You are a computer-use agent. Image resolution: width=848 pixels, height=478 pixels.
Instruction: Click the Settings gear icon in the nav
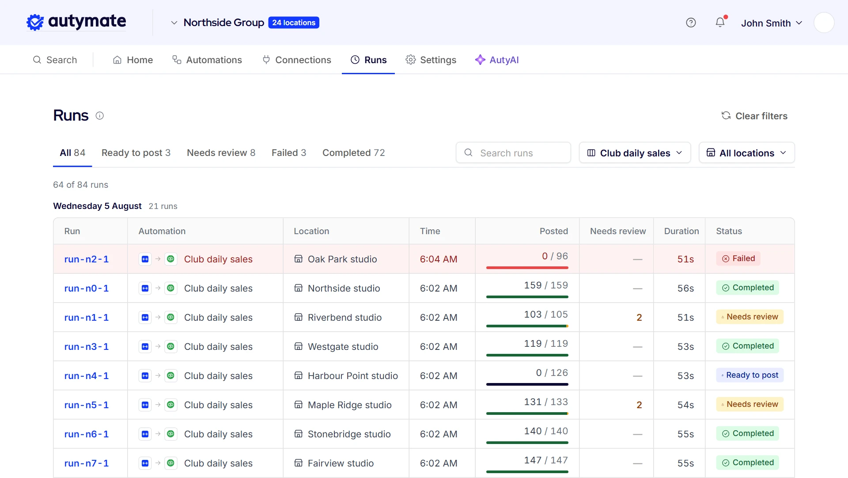(411, 60)
